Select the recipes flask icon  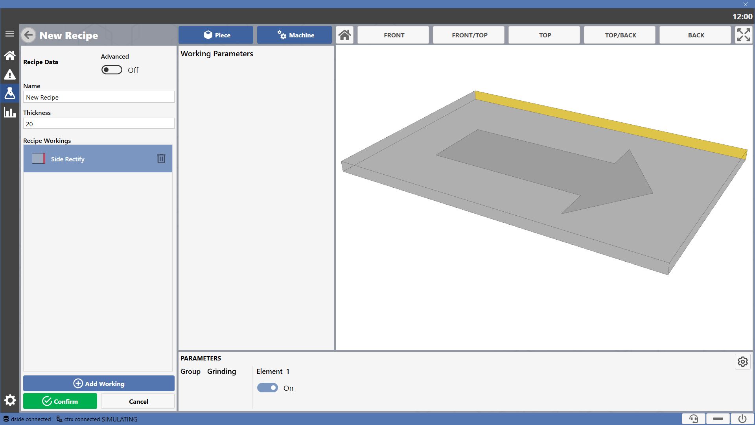(10, 93)
